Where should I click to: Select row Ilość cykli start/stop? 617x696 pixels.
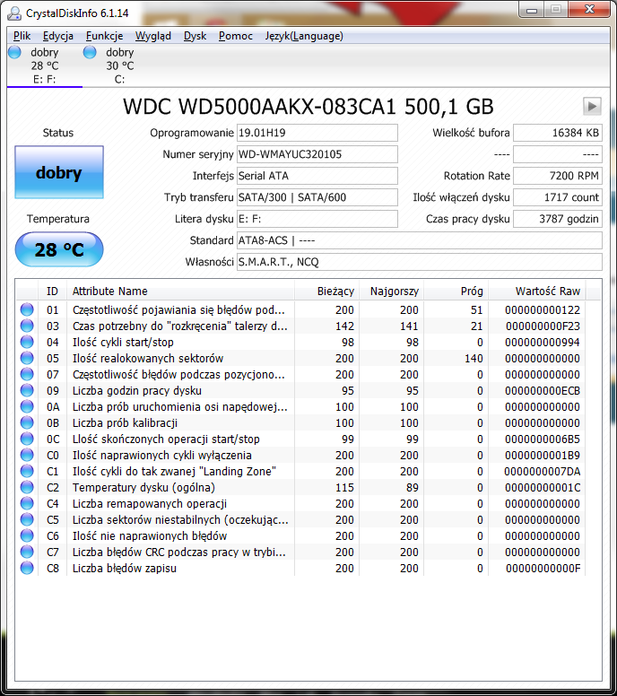[301, 343]
